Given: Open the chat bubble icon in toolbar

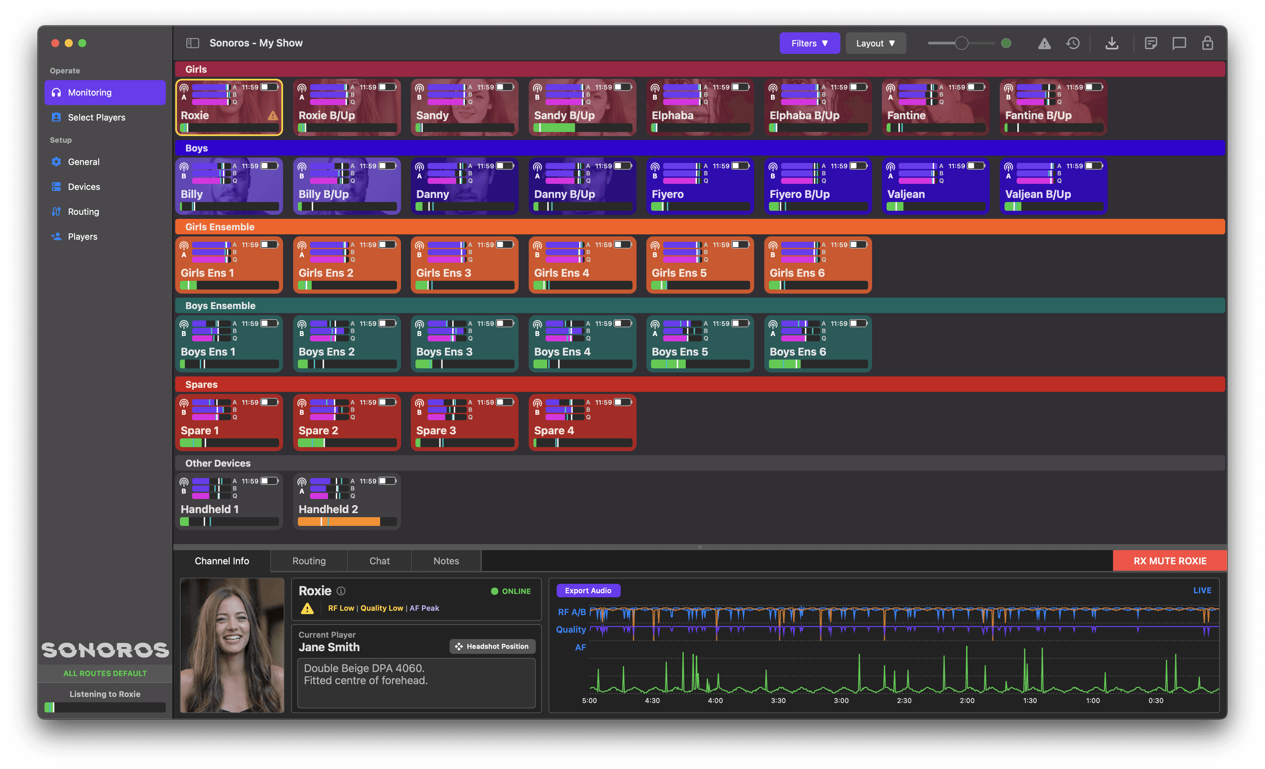Looking at the screenshot, I should [x=1179, y=44].
